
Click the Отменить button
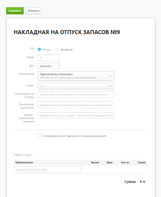click(x=33, y=11)
